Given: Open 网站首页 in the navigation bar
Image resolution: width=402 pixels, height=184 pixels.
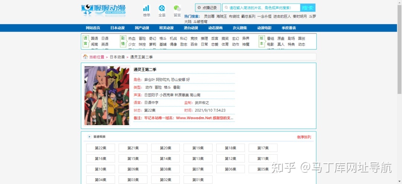Looking at the screenshot, I should coord(93,28).
